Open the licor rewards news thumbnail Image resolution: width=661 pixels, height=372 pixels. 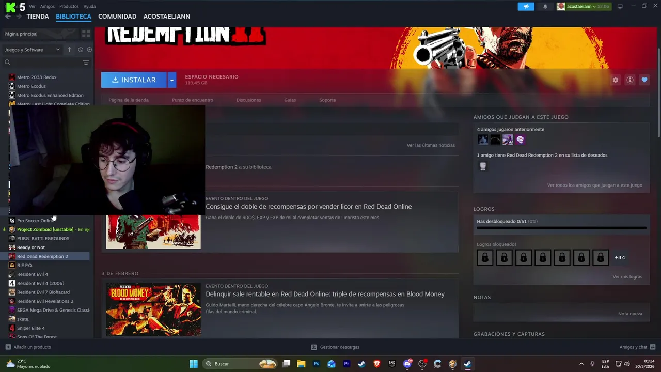[153, 231]
